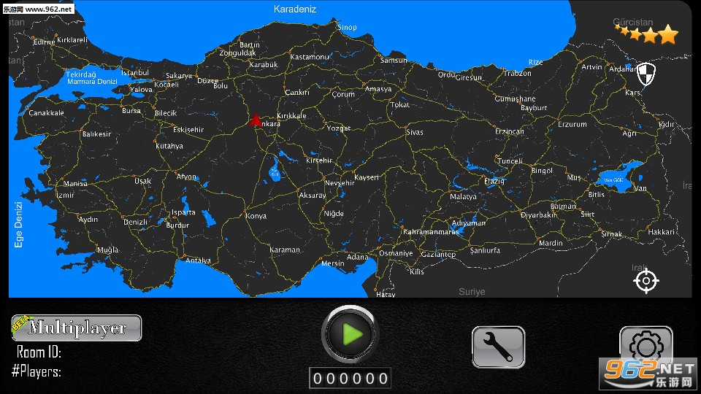
Task: Select Balıkesir on the map
Action: pyautogui.click(x=96, y=134)
